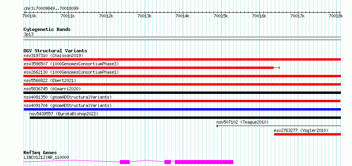Open the nsv4091704 (gnomADStructuralVariants) label
This screenshot has width=352, height=166.
(x=68, y=105)
